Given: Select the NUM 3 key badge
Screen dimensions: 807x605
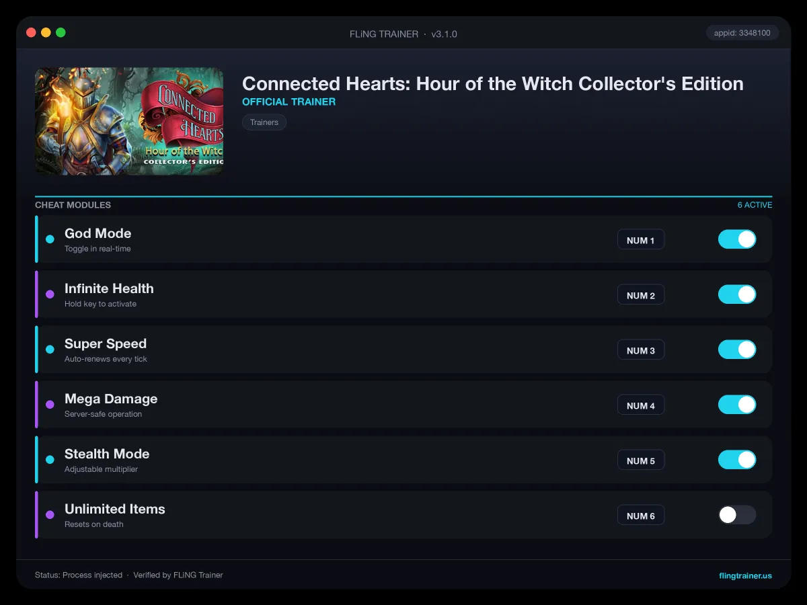Looking at the screenshot, I should pos(641,350).
